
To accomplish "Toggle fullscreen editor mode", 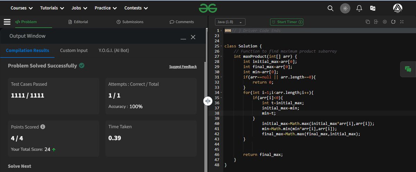I will pos(402,22).
